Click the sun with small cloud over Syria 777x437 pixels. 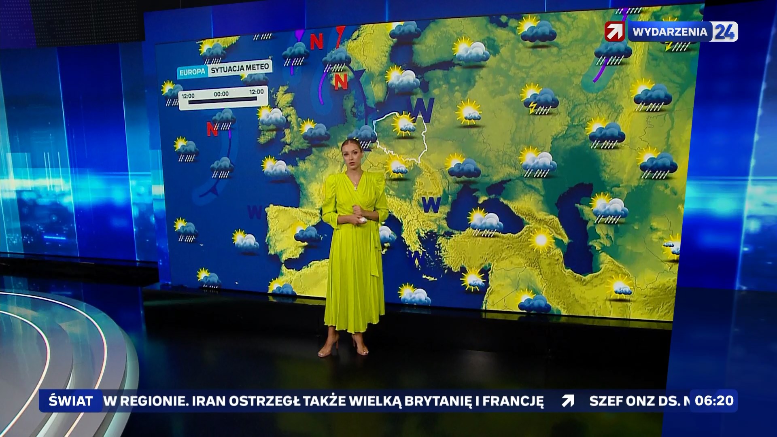[473, 280]
